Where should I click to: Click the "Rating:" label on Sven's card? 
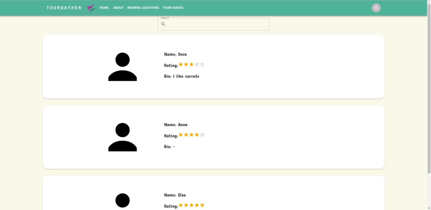pos(171,66)
